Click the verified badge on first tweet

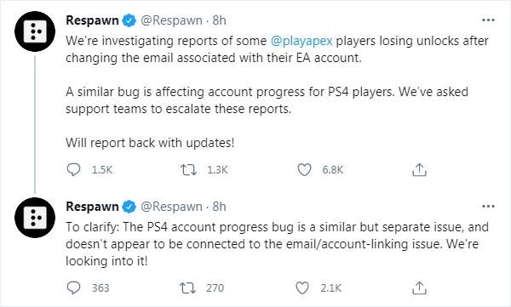click(129, 20)
